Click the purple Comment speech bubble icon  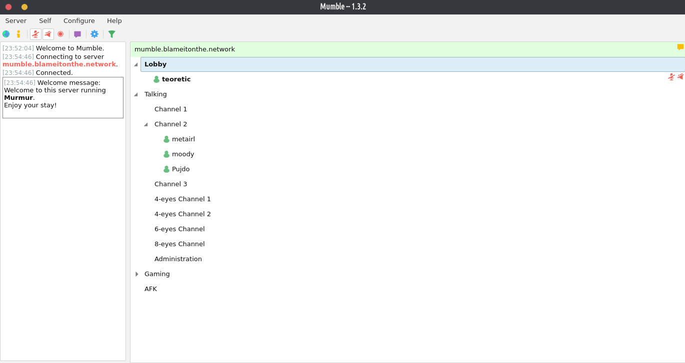coord(77,34)
